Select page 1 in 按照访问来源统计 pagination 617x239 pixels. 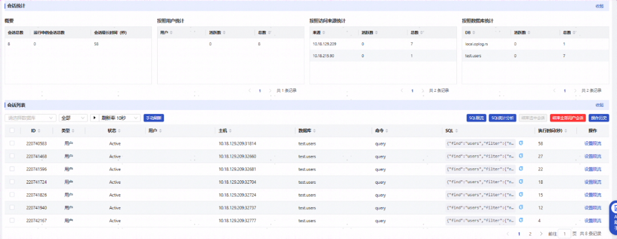412,91
